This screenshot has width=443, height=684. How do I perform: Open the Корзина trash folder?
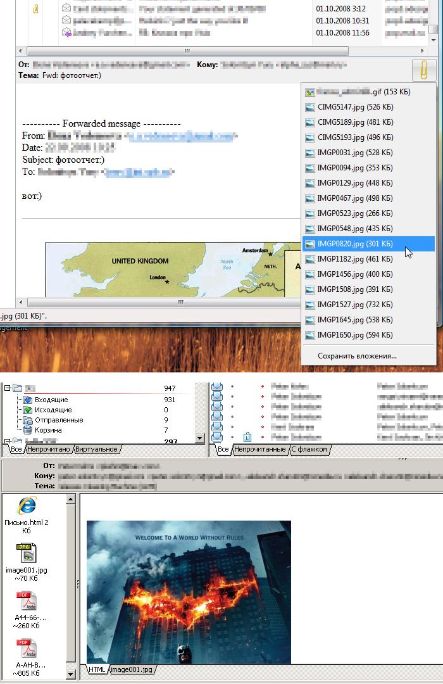(48, 430)
